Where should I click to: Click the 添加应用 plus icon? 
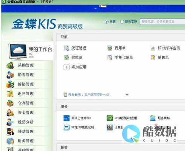tap(66, 67)
